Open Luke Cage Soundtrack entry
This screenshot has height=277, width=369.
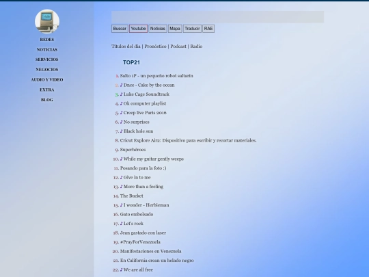(x=146, y=94)
